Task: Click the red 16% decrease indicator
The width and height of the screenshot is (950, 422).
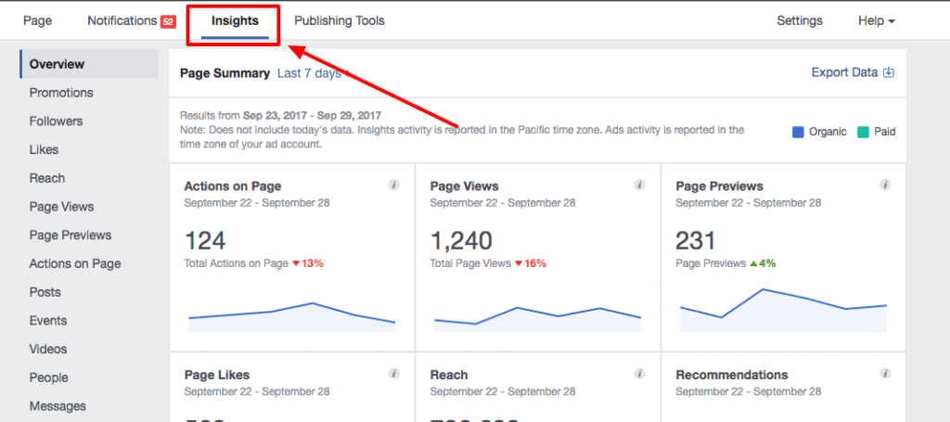Action: coord(530,263)
